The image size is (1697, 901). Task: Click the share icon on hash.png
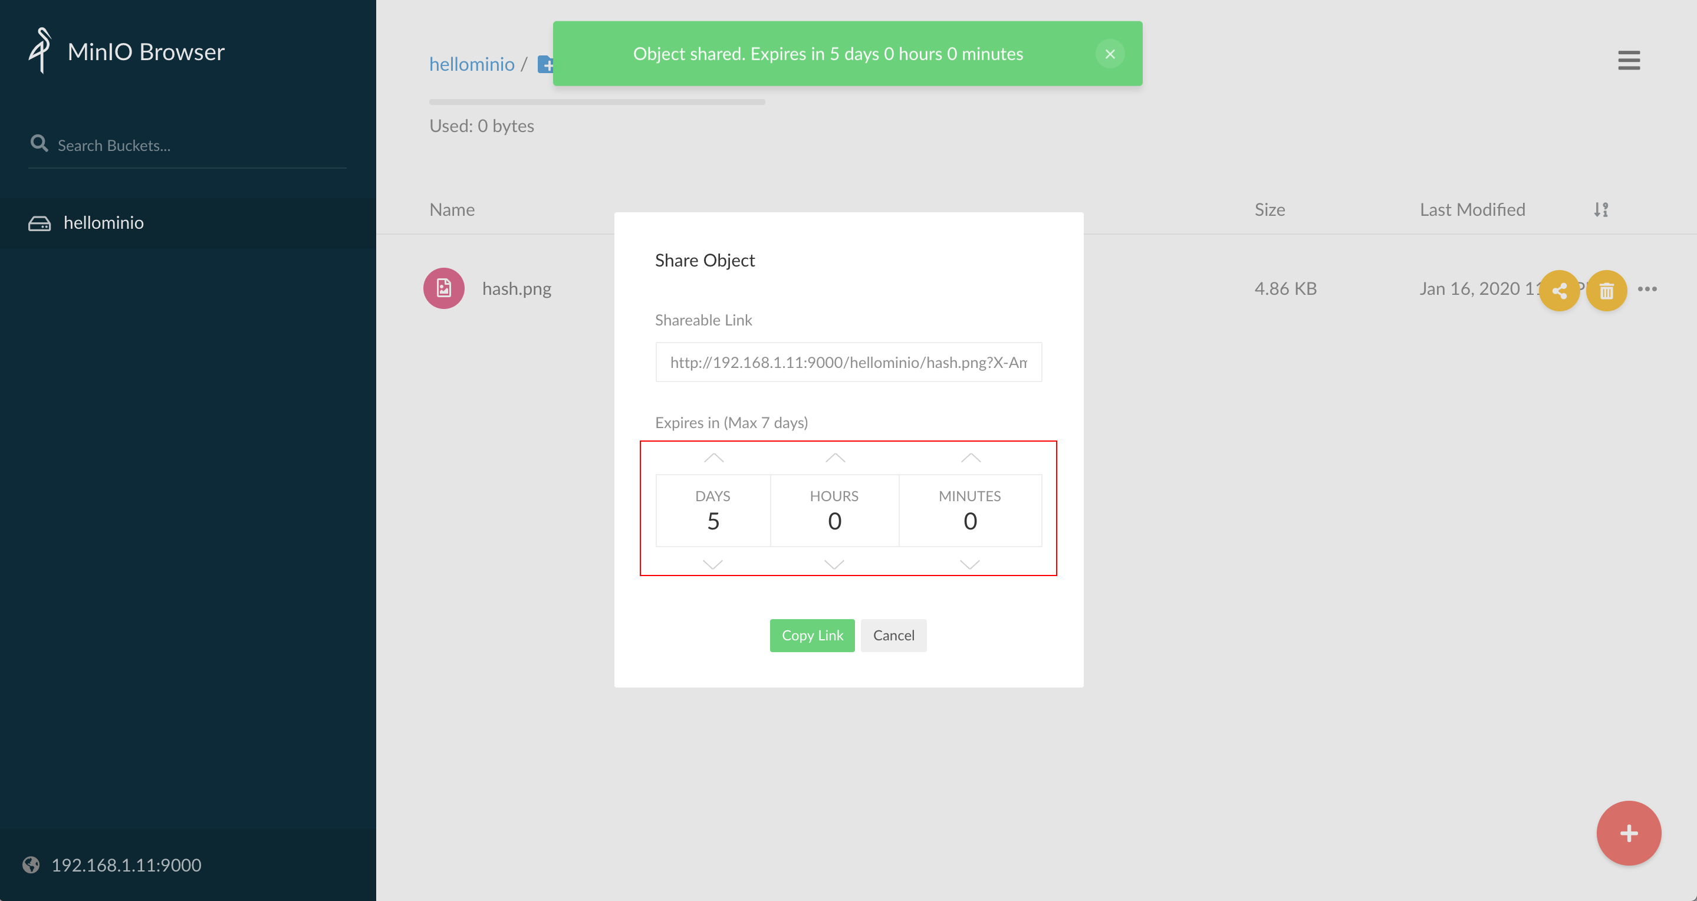(x=1560, y=290)
